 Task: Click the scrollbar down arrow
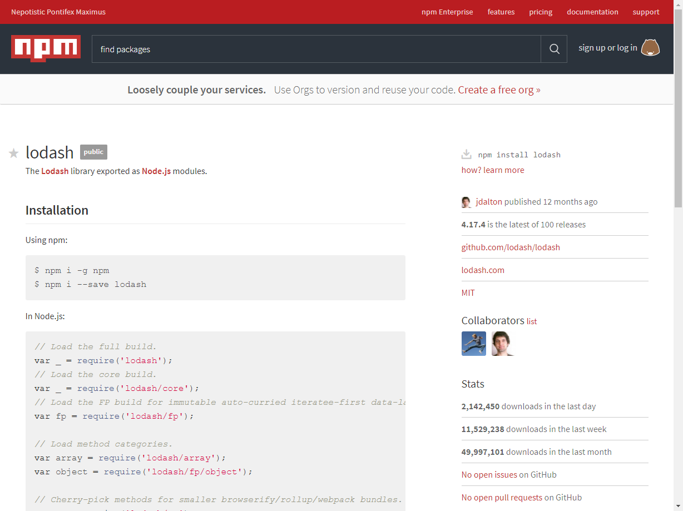[678, 506]
